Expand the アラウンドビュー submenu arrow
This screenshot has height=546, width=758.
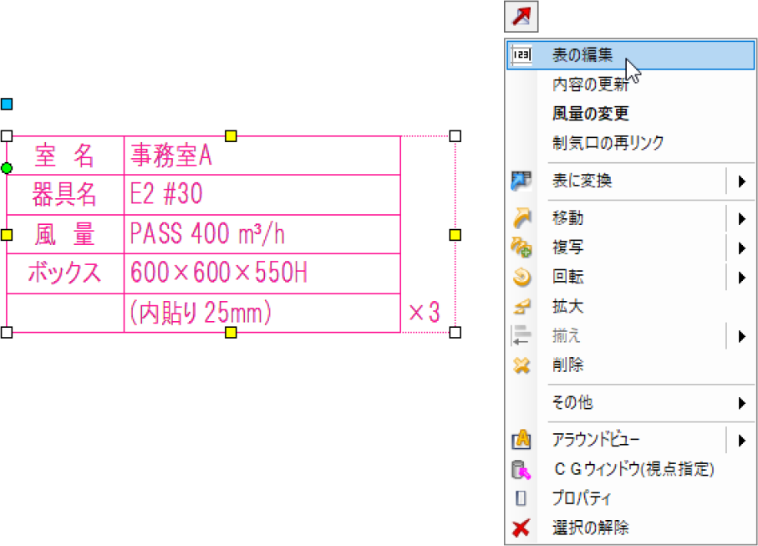(x=741, y=441)
